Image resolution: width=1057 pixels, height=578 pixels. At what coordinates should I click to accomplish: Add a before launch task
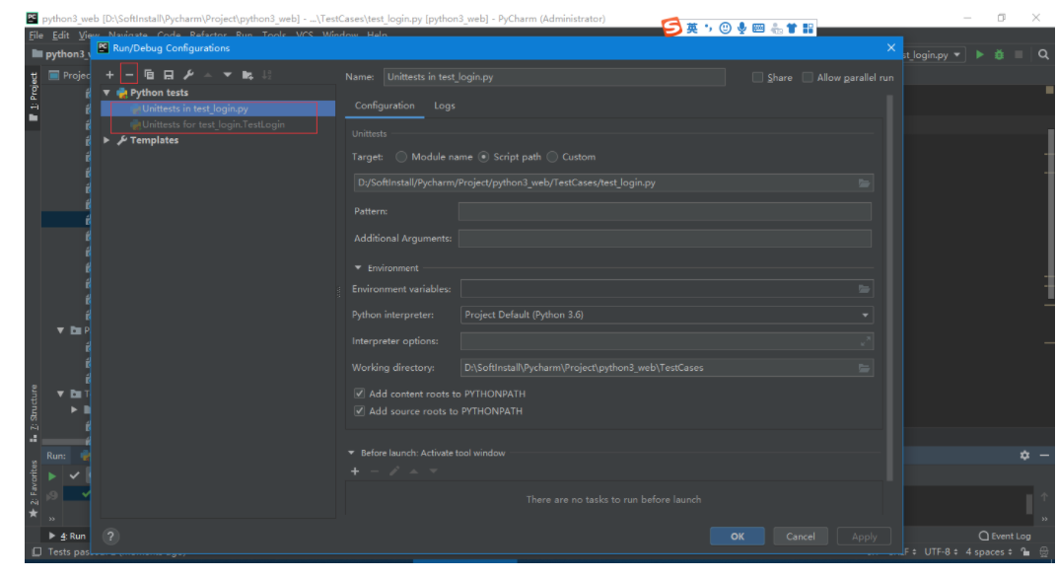355,471
